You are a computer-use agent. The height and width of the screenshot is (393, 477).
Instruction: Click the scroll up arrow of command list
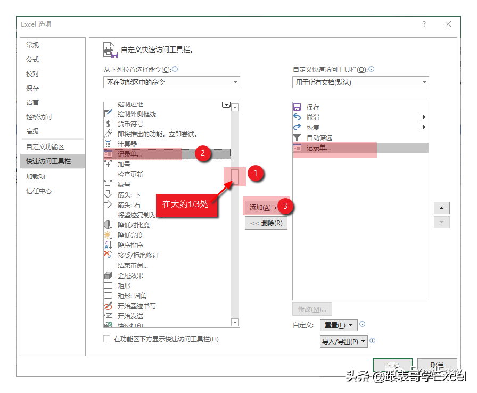tap(235, 107)
